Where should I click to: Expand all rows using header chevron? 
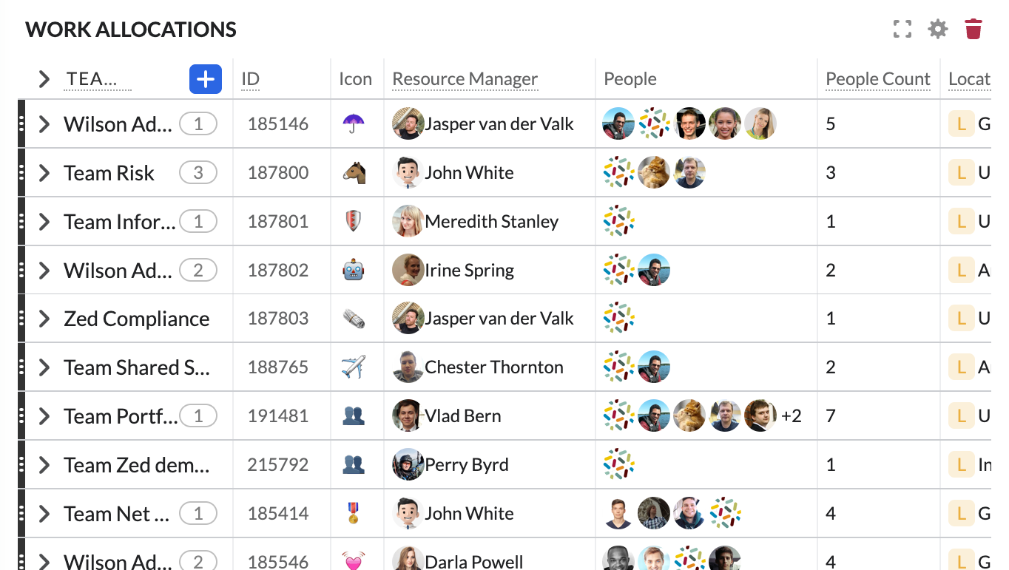point(44,79)
